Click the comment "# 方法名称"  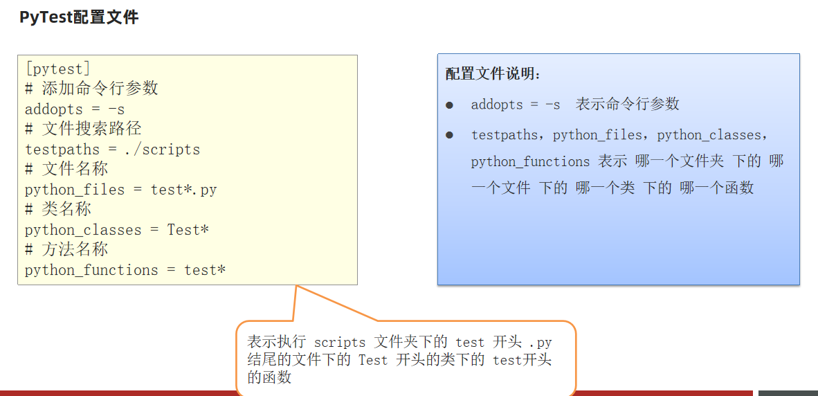[66, 249]
